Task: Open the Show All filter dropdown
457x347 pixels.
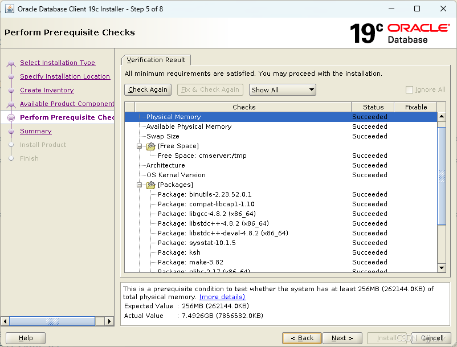Action: tap(283, 89)
